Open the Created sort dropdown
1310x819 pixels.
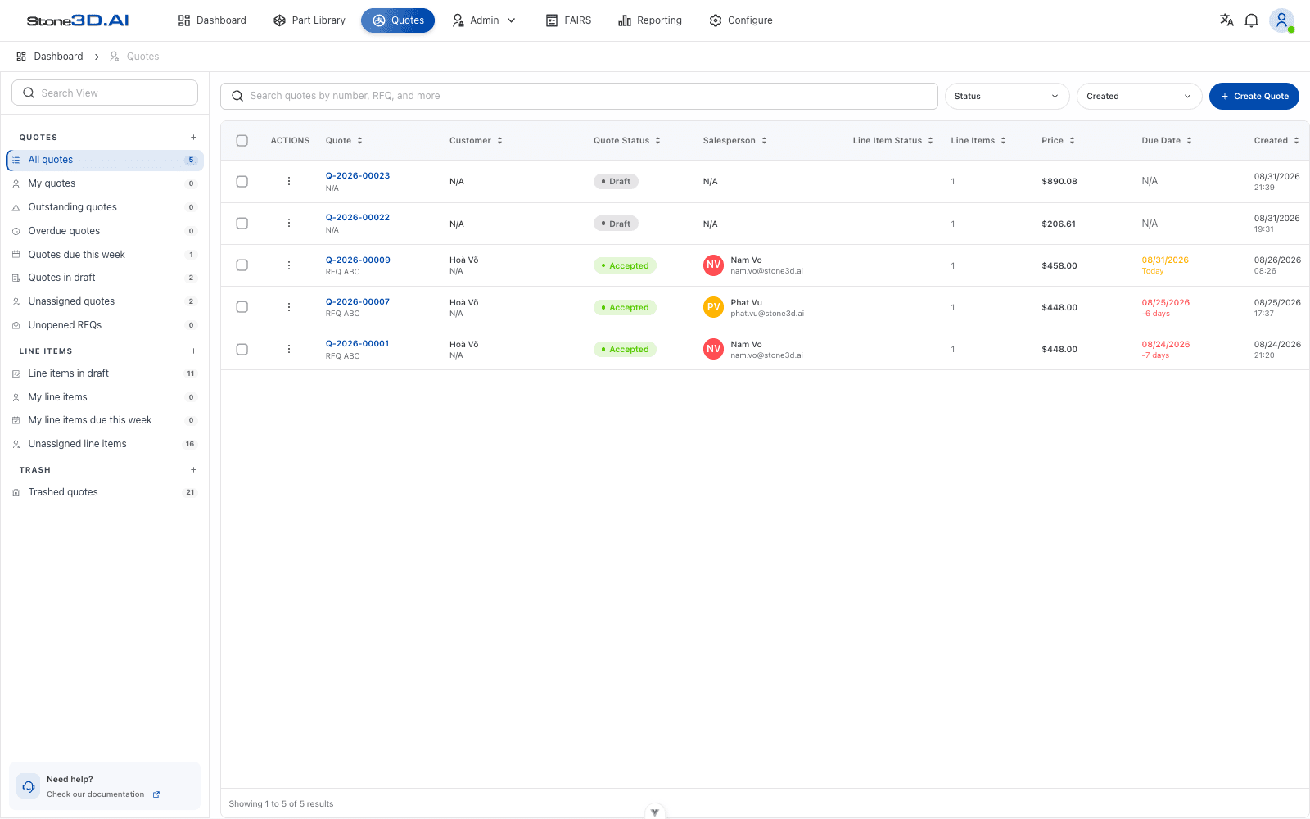click(1139, 96)
